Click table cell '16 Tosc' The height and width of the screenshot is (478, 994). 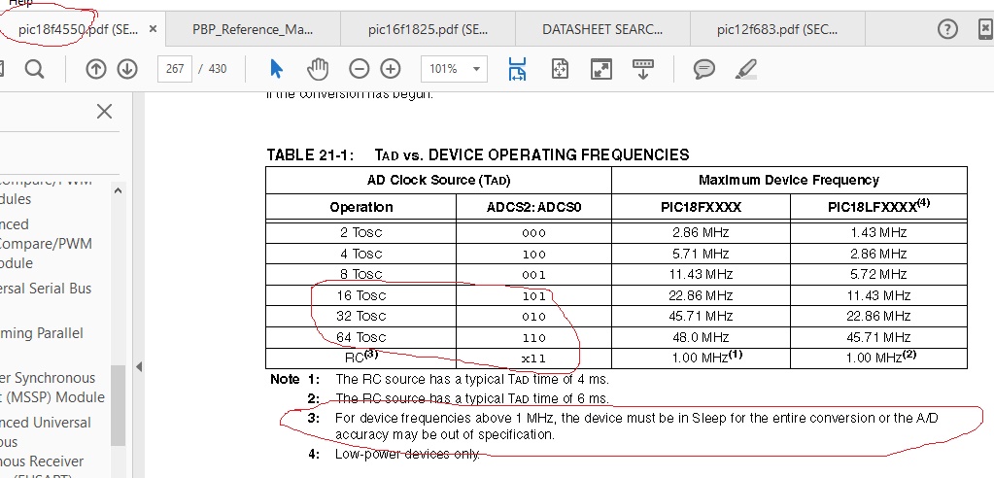[x=360, y=295]
